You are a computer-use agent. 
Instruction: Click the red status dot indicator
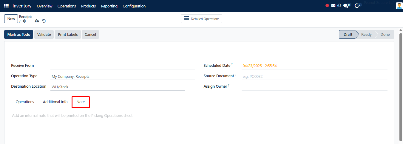(327, 5)
